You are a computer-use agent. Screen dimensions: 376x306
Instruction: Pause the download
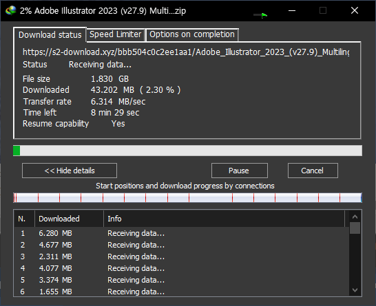coord(240,171)
